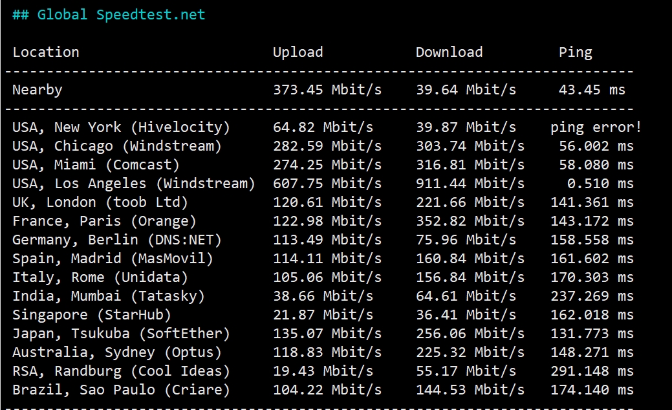672x410 pixels.
Task: Click USA, Los Angeles (Windstream) text
Action: [134, 184]
